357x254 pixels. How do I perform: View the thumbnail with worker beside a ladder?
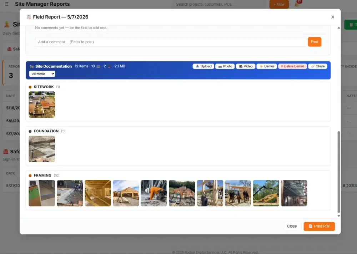pos(210,193)
